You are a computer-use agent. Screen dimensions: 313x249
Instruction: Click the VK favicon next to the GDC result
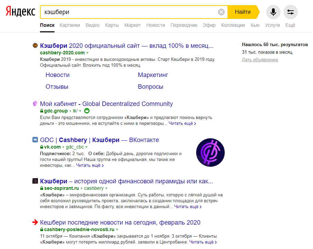[x=35, y=140]
